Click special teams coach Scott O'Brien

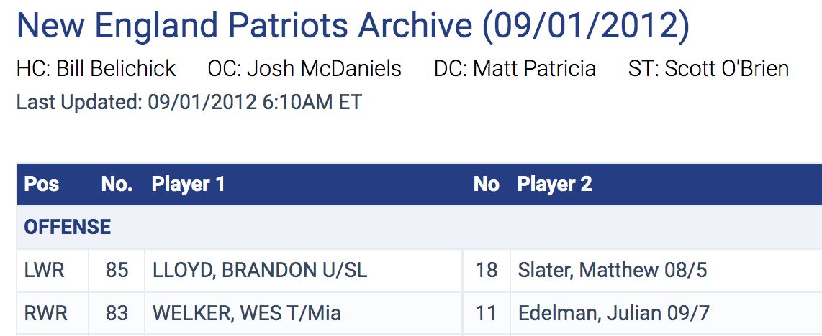tap(708, 69)
